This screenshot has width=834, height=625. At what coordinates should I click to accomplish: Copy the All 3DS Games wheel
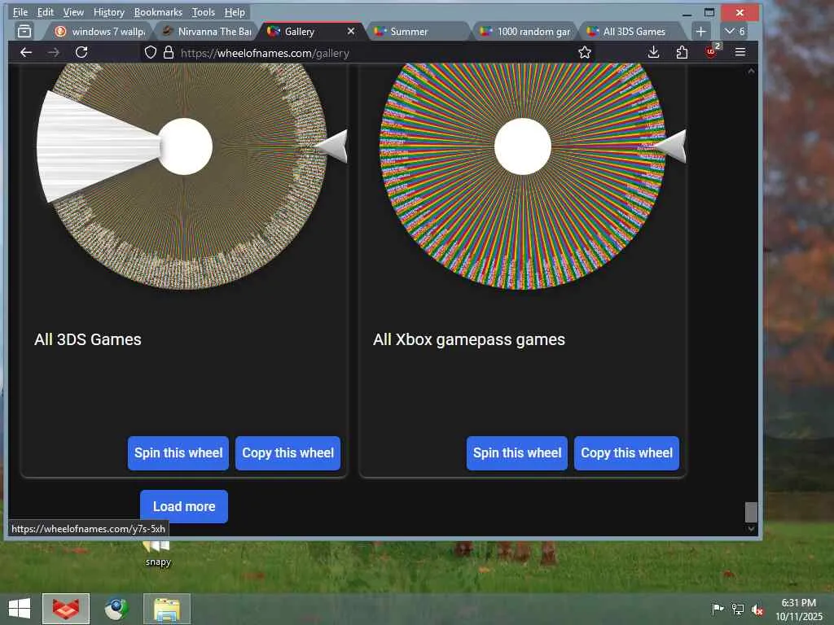point(288,452)
